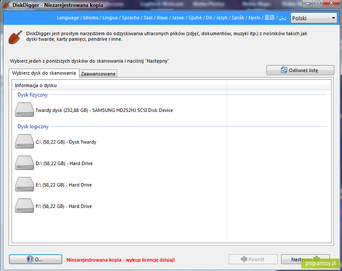Click the D:\ drive icon
Viewport: 342px width, 271px height.
(24, 163)
